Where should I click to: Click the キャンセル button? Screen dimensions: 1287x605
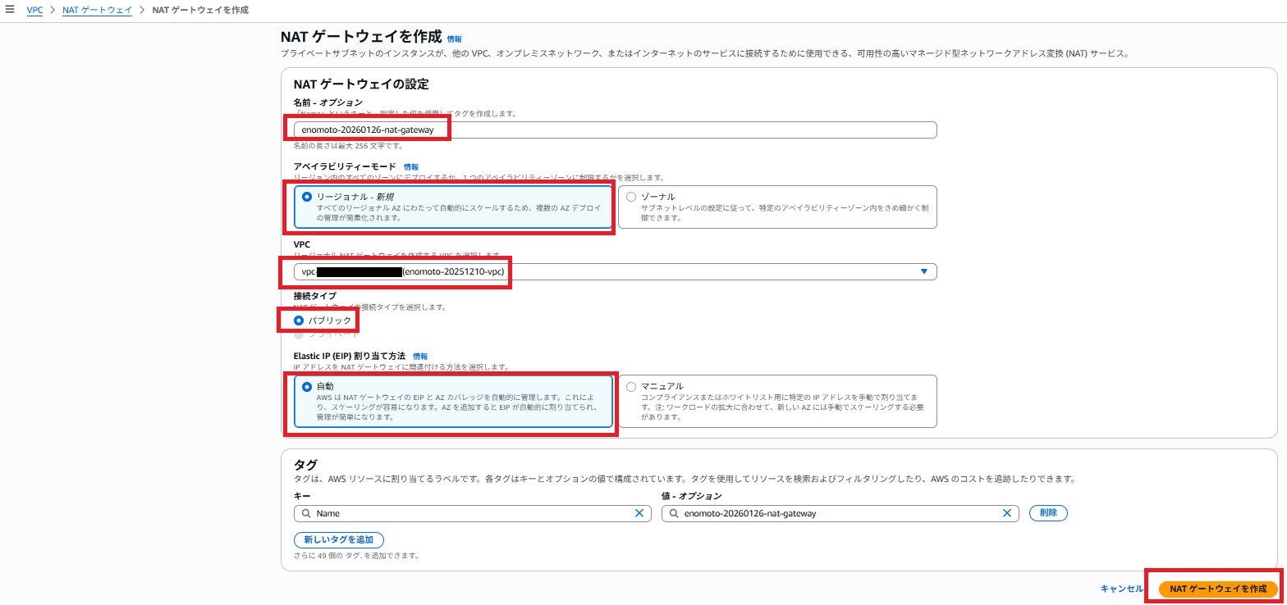[1121, 589]
